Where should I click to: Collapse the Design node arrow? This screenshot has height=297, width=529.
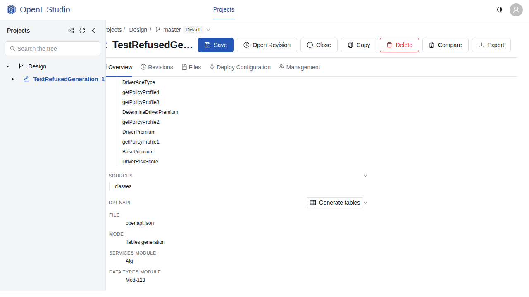pyautogui.click(x=8, y=66)
